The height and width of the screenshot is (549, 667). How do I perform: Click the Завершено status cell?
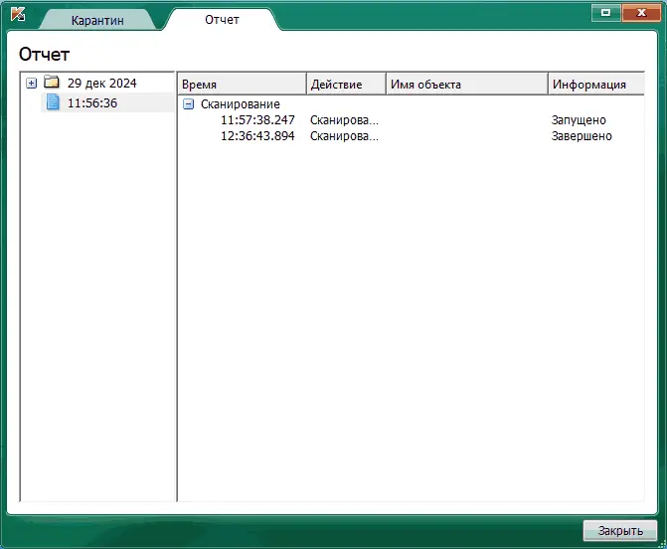coord(582,136)
